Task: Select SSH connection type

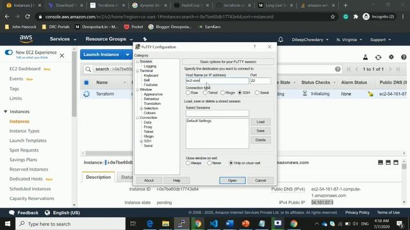Action: point(240,93)
